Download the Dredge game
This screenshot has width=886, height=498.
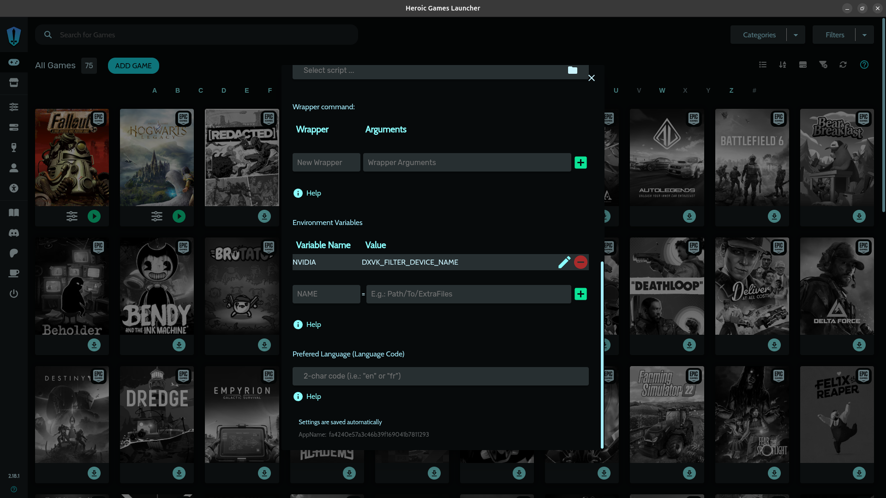pyautogui.click(x=179, y=473)
